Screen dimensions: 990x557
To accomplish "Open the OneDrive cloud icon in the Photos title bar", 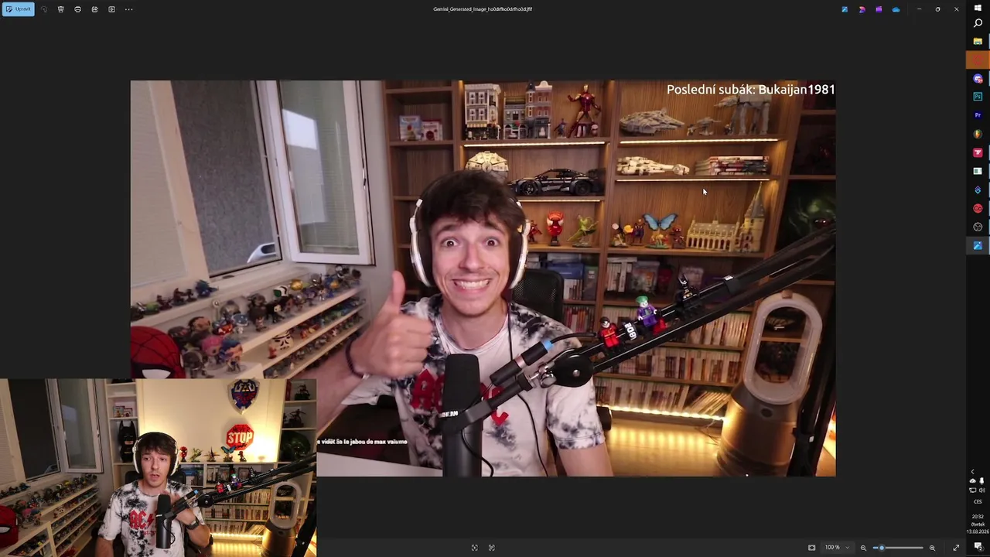I will 896,9.
